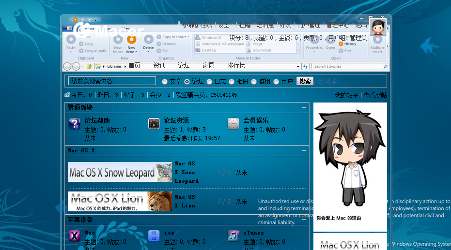The width and height of the screenshot is (451, 250).
Task: Select the 相册 radio button
Action: click(x=232, y=82)
